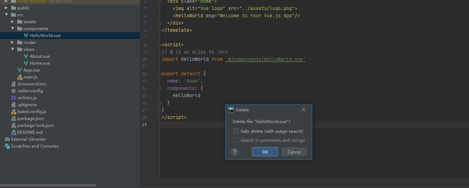Fold export default block at line 12
The height and width of the screenshot is (188, 469).
[x=160, y=74]
